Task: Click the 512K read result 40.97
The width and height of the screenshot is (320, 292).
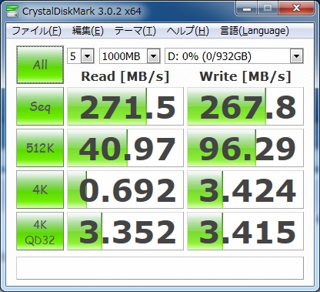Action: (x=125, y=148)
